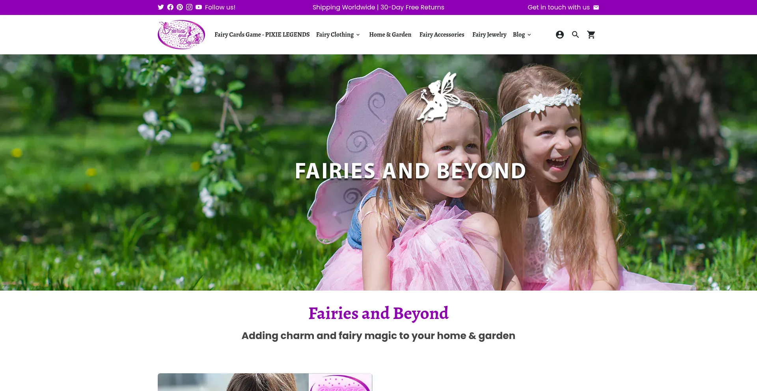Click the email envelope icon

point(596,7)
